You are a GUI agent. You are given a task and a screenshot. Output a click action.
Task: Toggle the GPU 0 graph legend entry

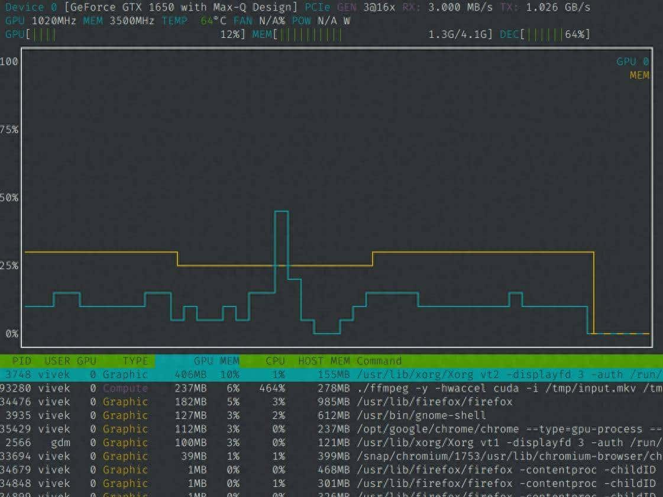coord(633,61)
